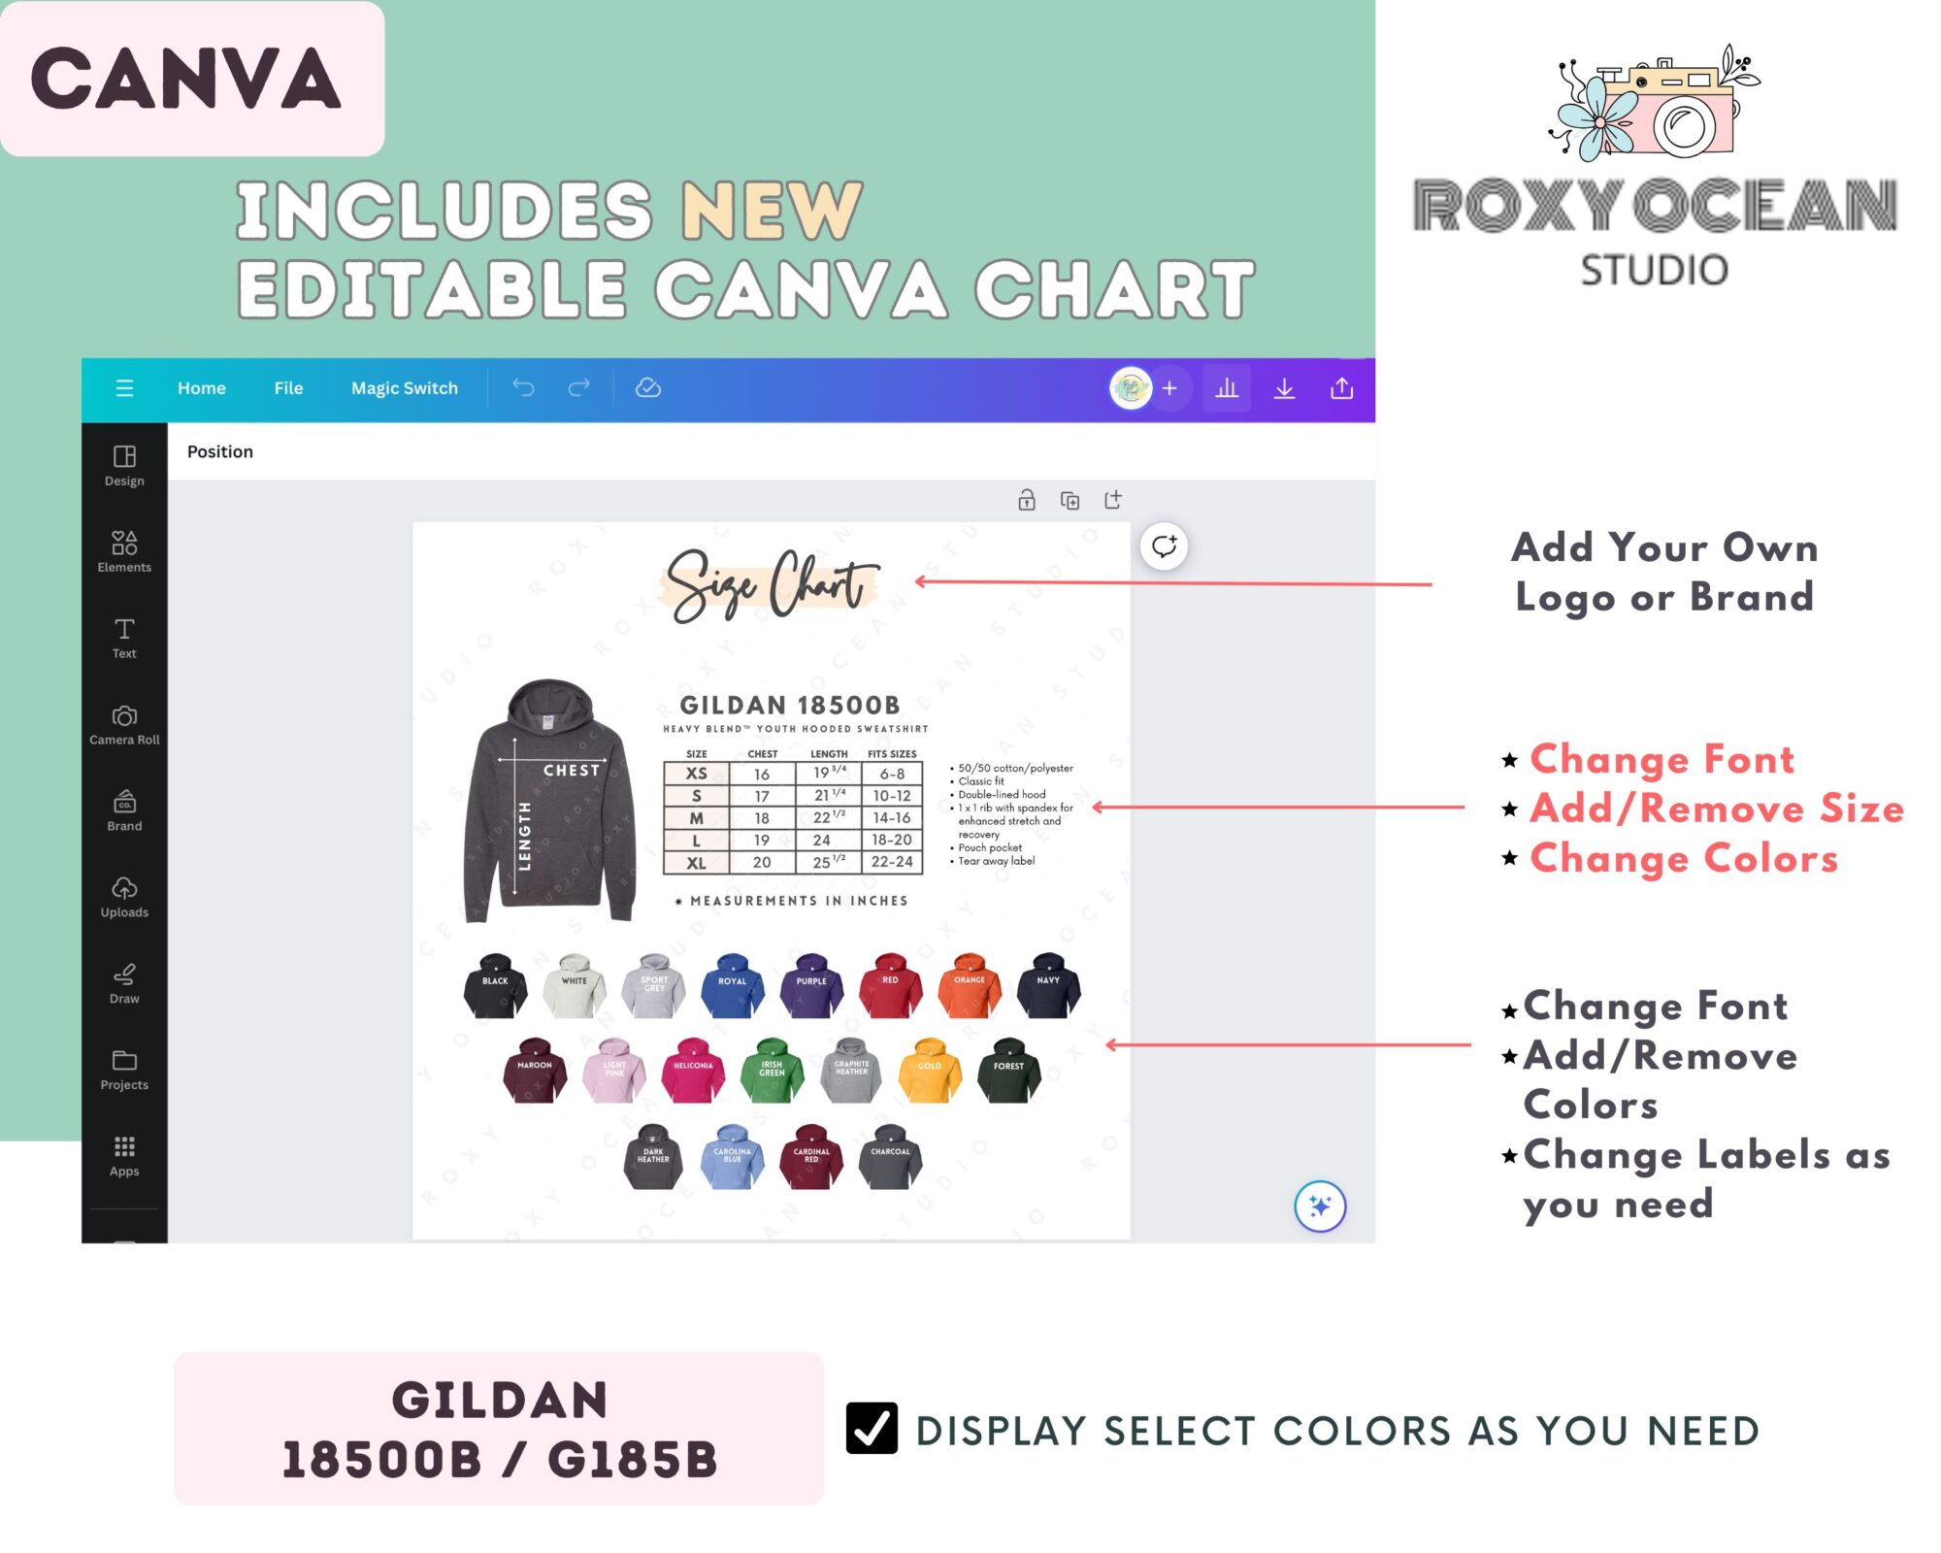Access the Brand panel icon
Viewport: 1941px width, 1553px height.
123,800
